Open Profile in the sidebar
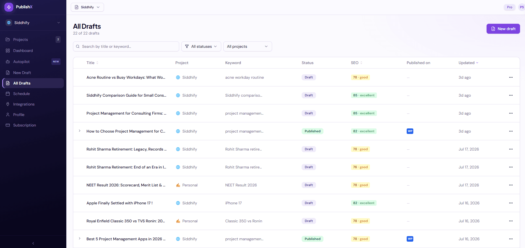 [x=33, y=115]
